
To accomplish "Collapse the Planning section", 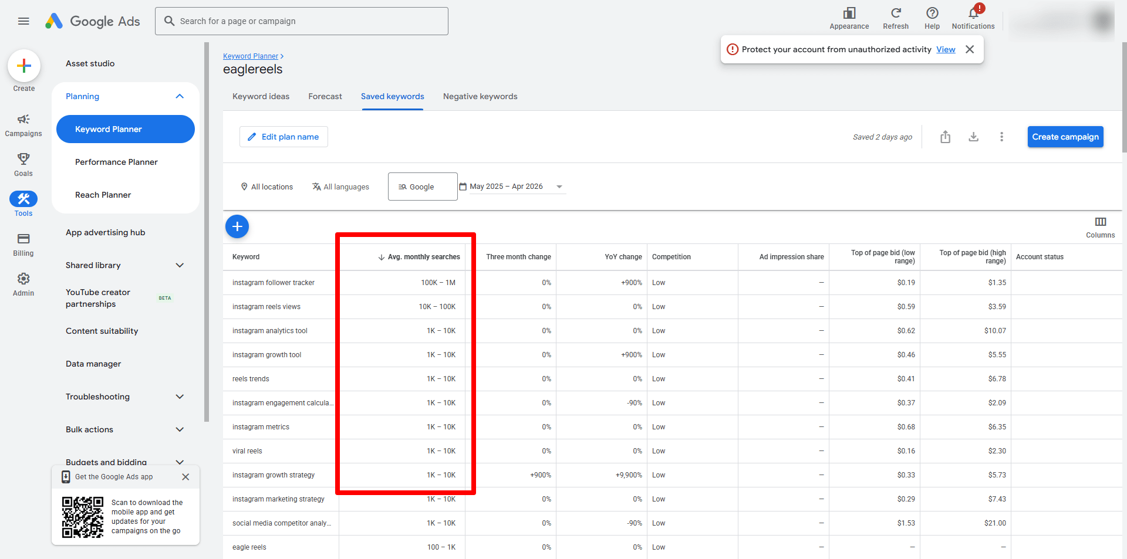I will 180,96.
